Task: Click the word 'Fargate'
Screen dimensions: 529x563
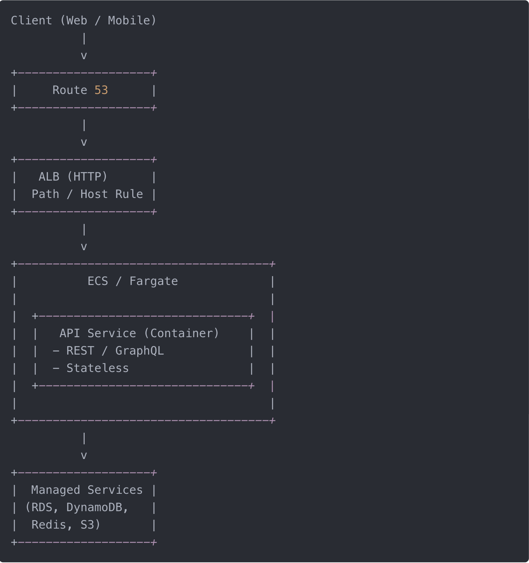Action: click(154, 281)
